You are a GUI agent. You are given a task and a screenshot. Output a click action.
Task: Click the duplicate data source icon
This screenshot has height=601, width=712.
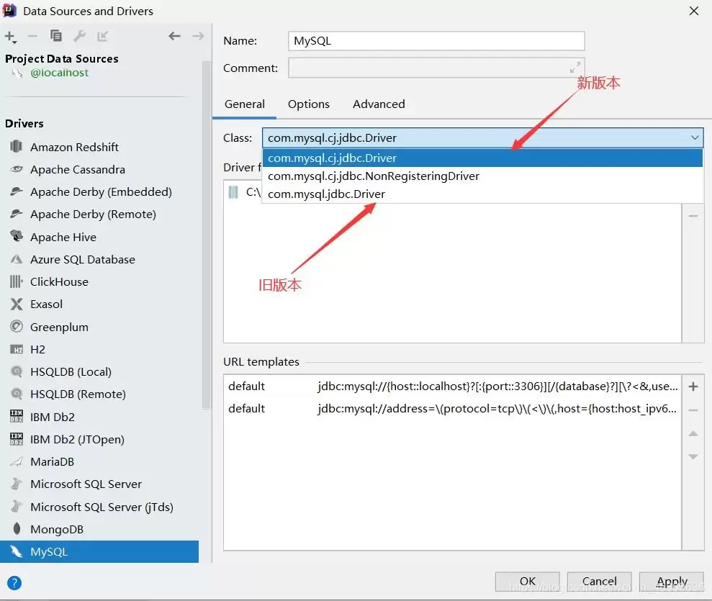click(56, 36)
